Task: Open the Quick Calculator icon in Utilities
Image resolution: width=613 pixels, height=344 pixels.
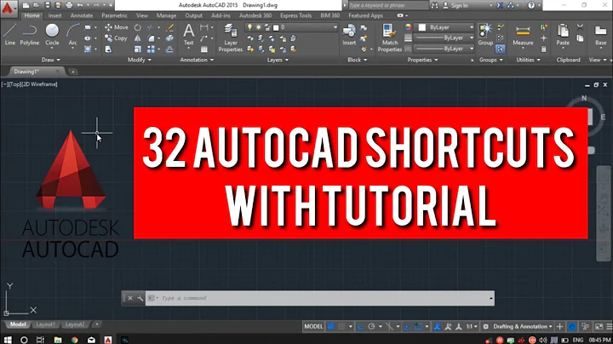Action: tap(543, 49)
